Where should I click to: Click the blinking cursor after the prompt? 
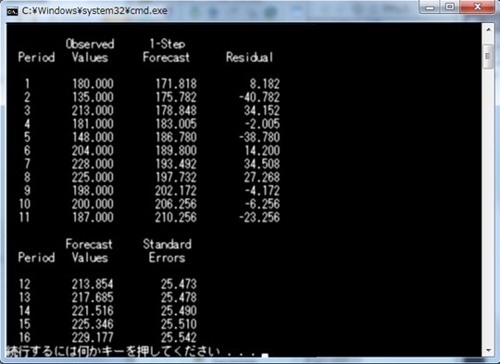(x=265, y=355)
